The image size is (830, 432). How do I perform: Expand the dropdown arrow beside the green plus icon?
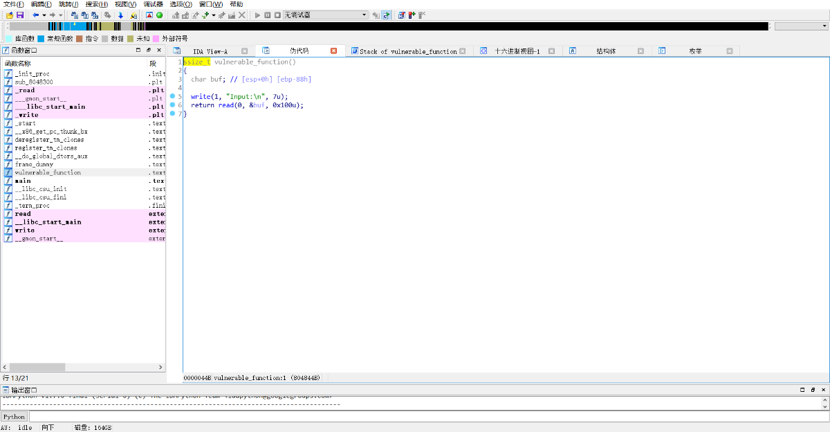click(x=213, y=15)
